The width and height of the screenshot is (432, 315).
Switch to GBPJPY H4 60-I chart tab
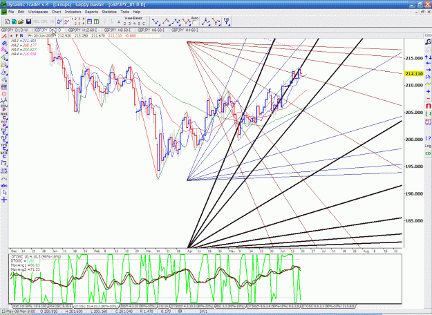185,30
